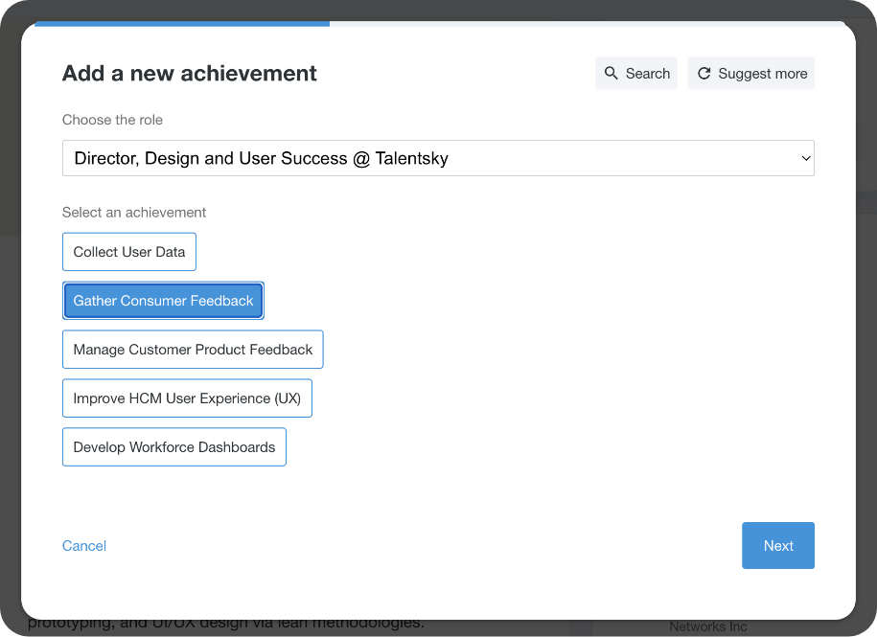
Task: Click the Choose the role label
Action: (112, 120)
